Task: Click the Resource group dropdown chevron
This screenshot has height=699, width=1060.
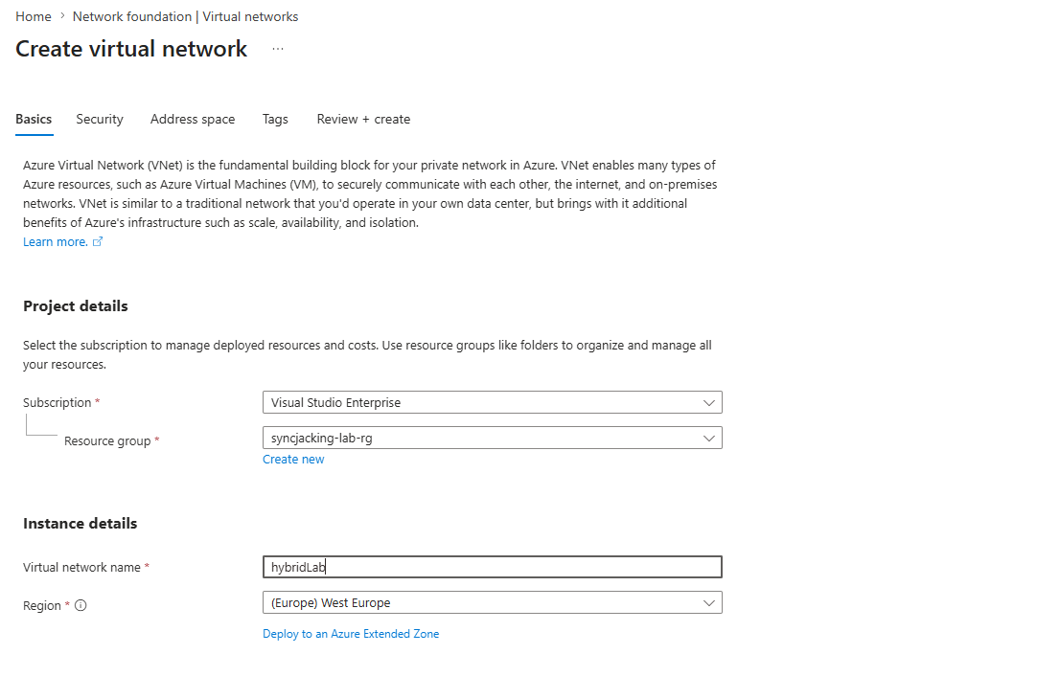Action: click(708, 439)
